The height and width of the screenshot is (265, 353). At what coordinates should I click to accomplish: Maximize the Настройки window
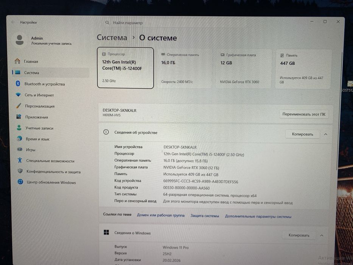pyautogui.click(x=325, y=22)
